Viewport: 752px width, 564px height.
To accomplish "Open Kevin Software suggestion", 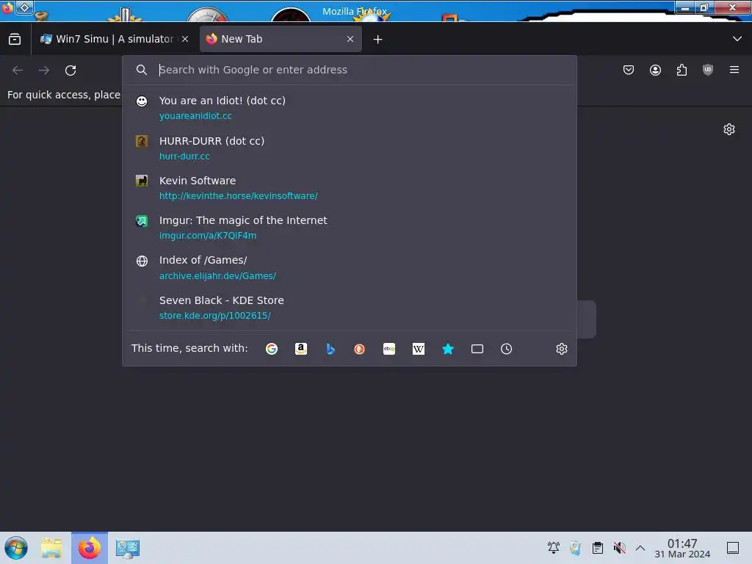I will pyautogui.click(x=349, y=187).
